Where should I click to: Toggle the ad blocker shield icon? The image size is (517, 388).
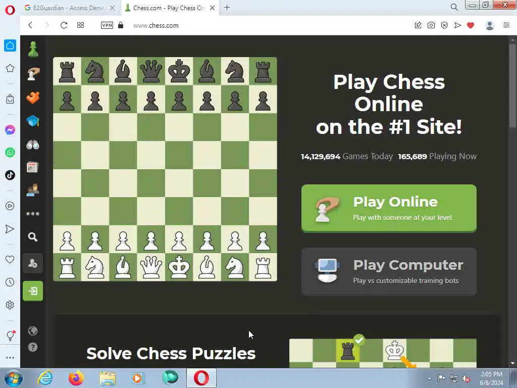point(444,25)
